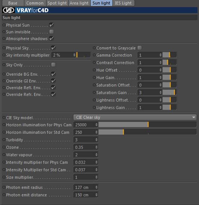Viewport: 199px width, 205px height.
Task: Click animation dot beside Physical Sun
Action: 4,25
